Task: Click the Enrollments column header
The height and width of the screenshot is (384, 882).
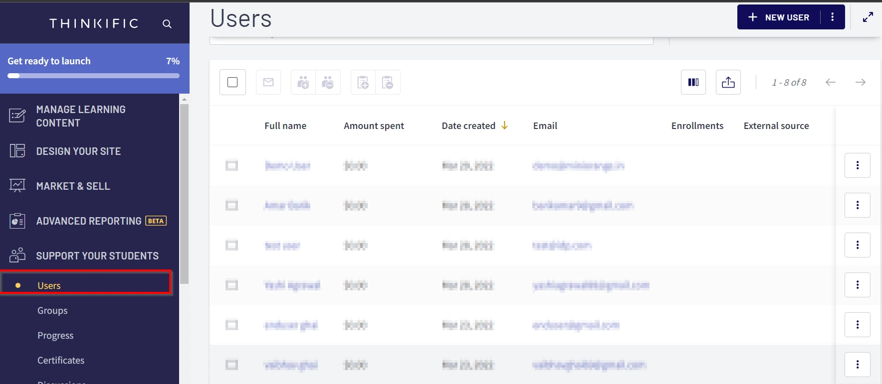Action: 697,126
